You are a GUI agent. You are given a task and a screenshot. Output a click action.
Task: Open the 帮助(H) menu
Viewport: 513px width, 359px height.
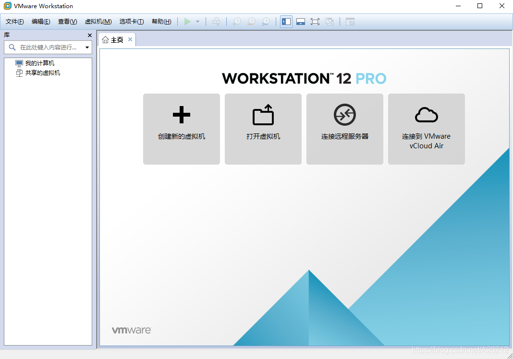coord(161,22)
